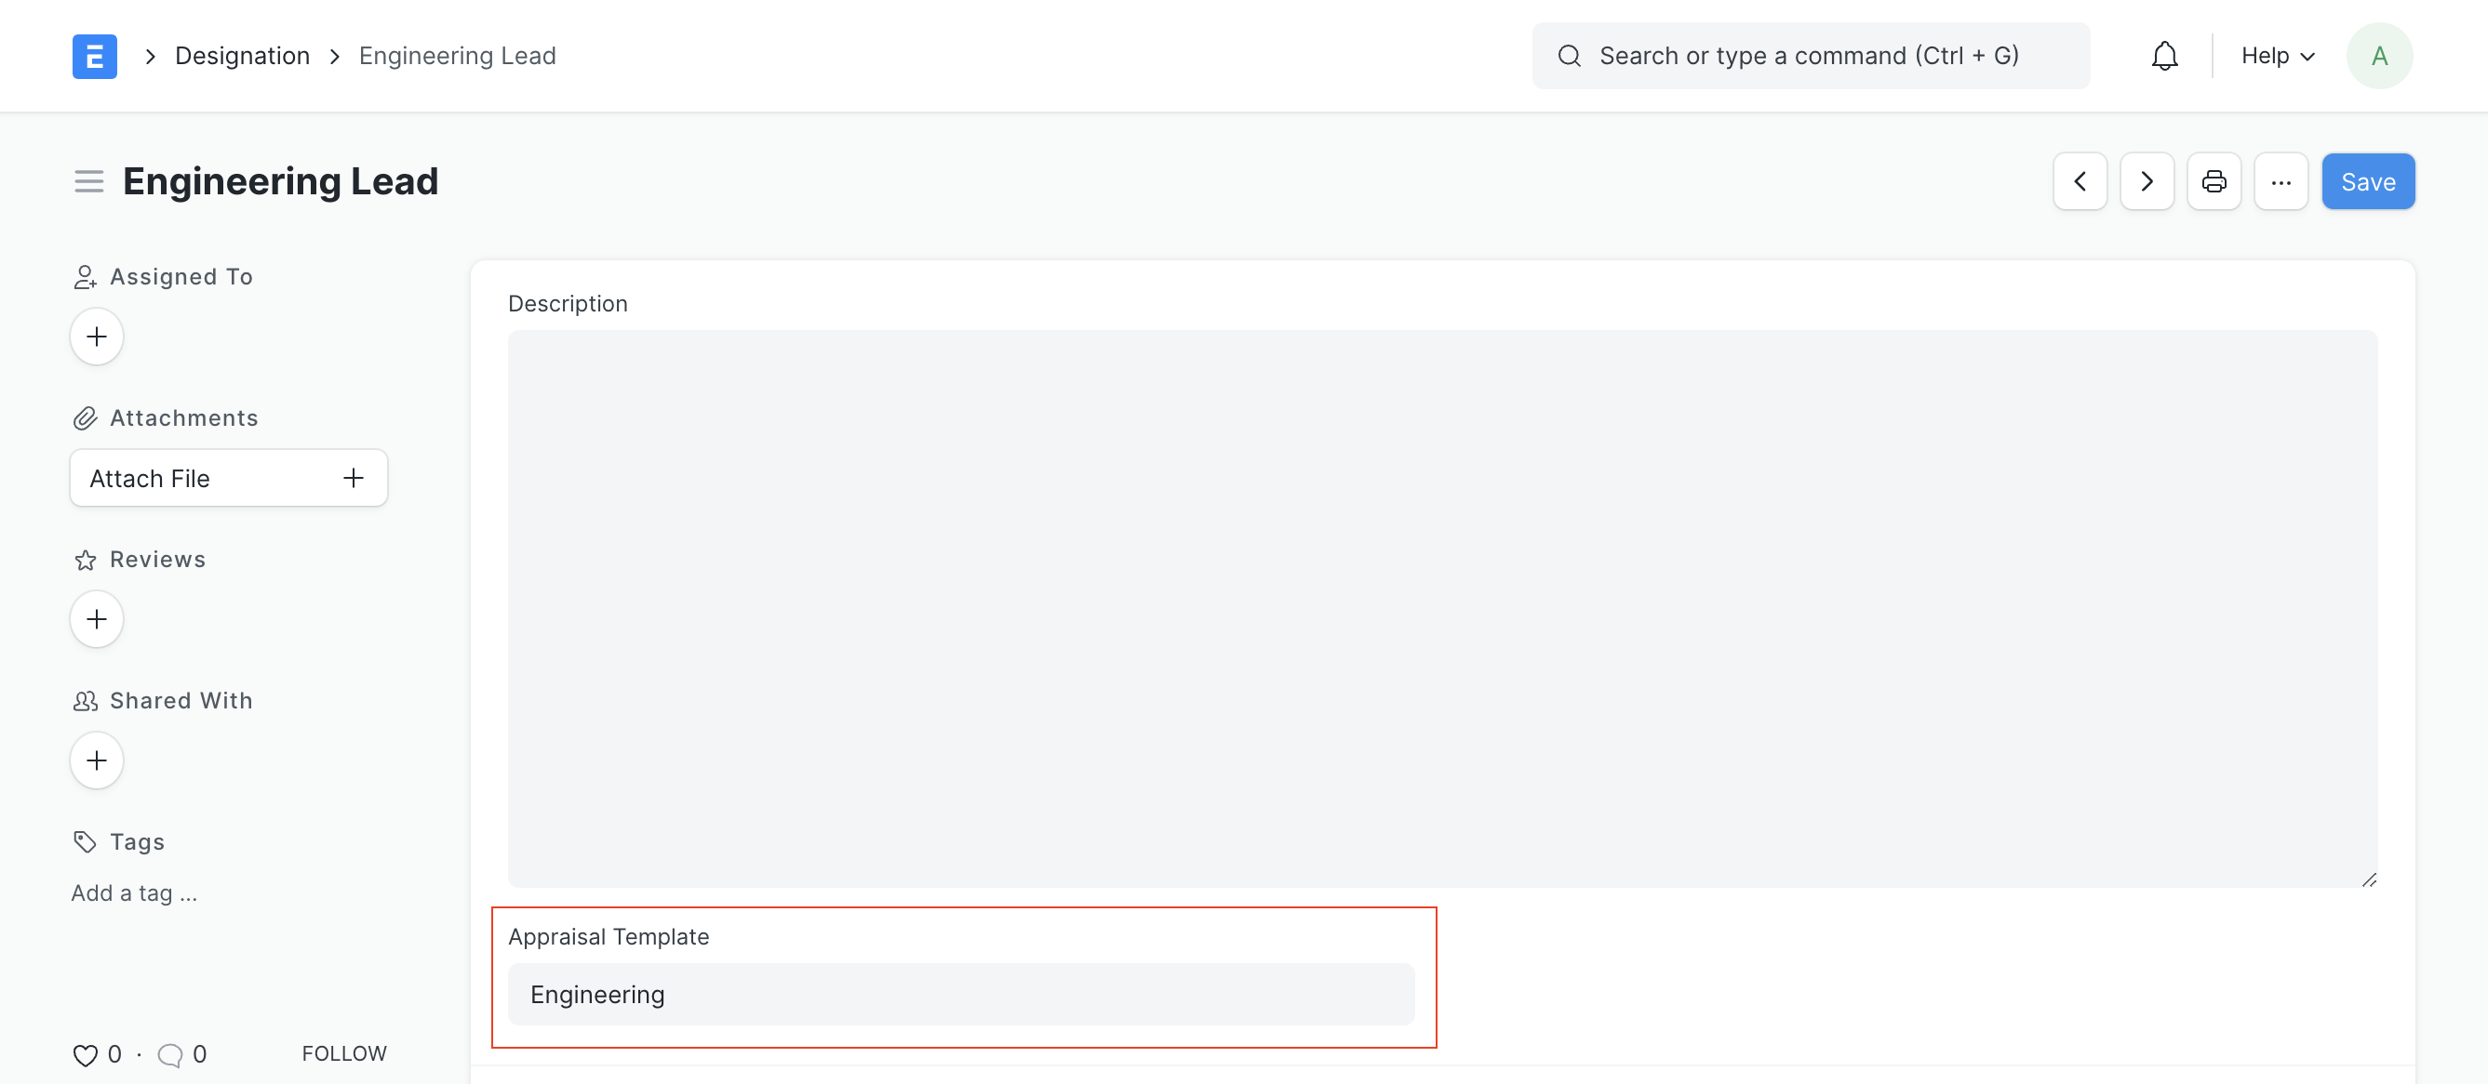Click the ERPNext home logo icon

point(95,56)
